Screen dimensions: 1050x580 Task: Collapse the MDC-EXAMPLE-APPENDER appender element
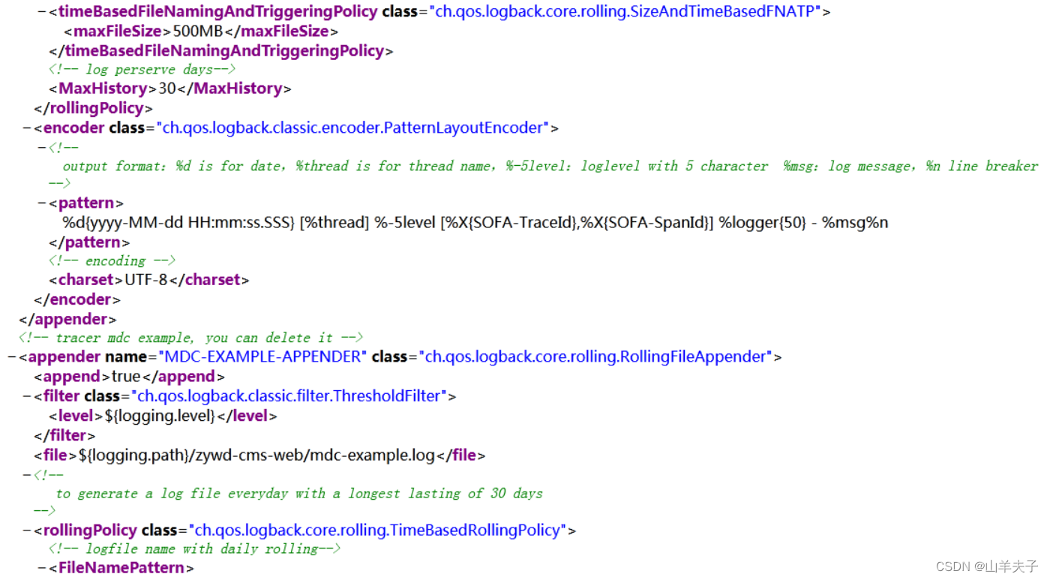(x=11, y=356)
